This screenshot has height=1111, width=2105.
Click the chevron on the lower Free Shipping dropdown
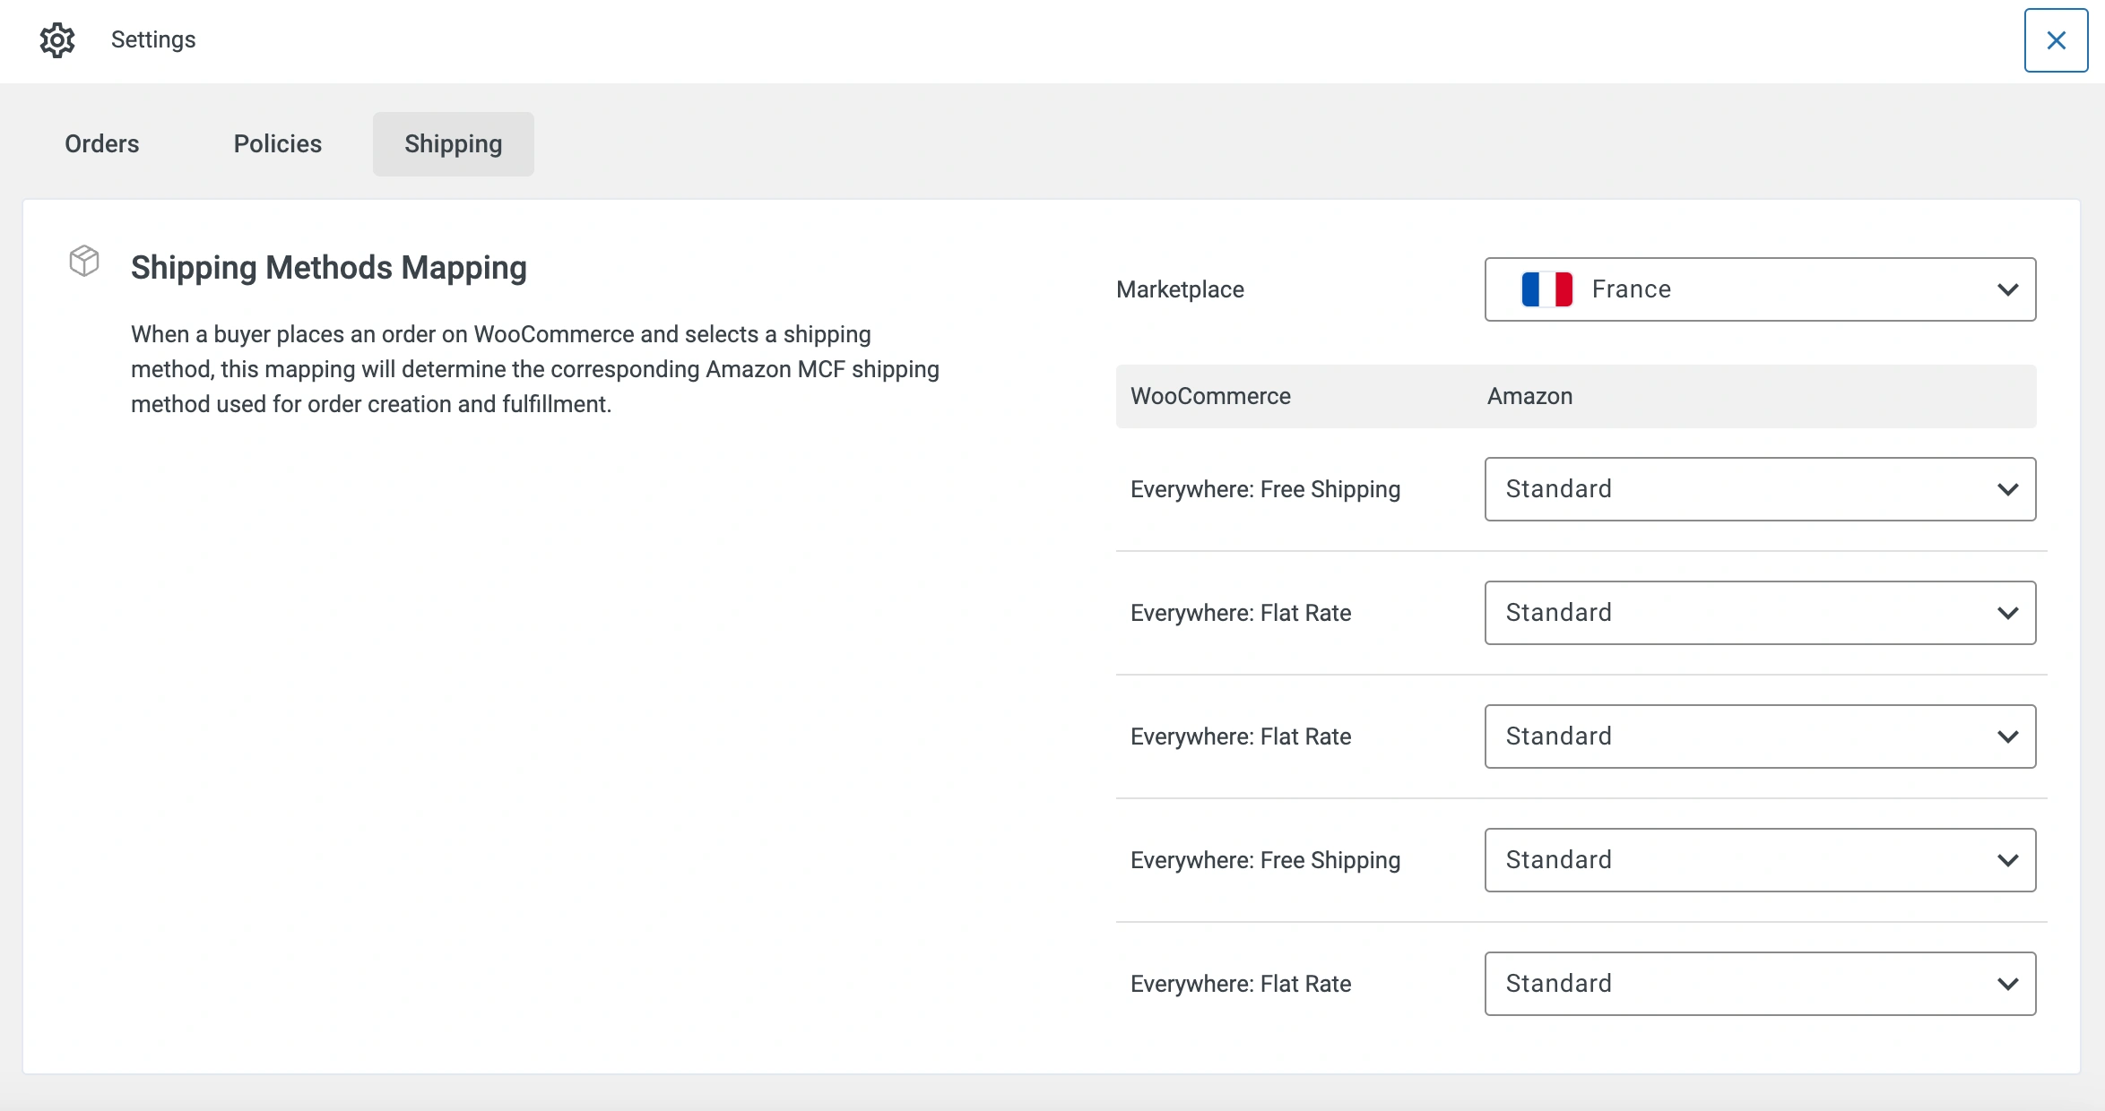point(2008,859)
